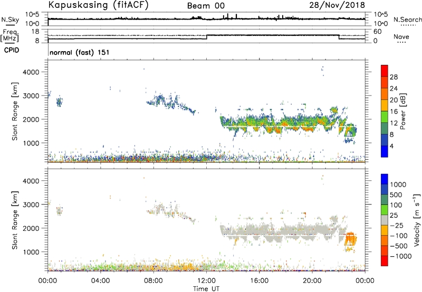Click the '60' tick on Nave axis
The width and height of the screenshot is (422, 292).
pyautogui.click(x=377, y=32)
